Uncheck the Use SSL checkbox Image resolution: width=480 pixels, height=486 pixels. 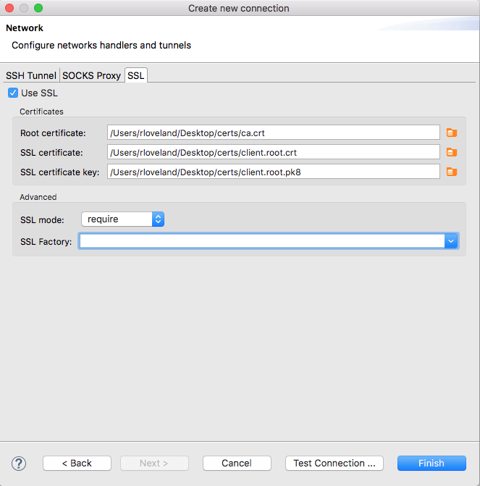pos(13,93)
